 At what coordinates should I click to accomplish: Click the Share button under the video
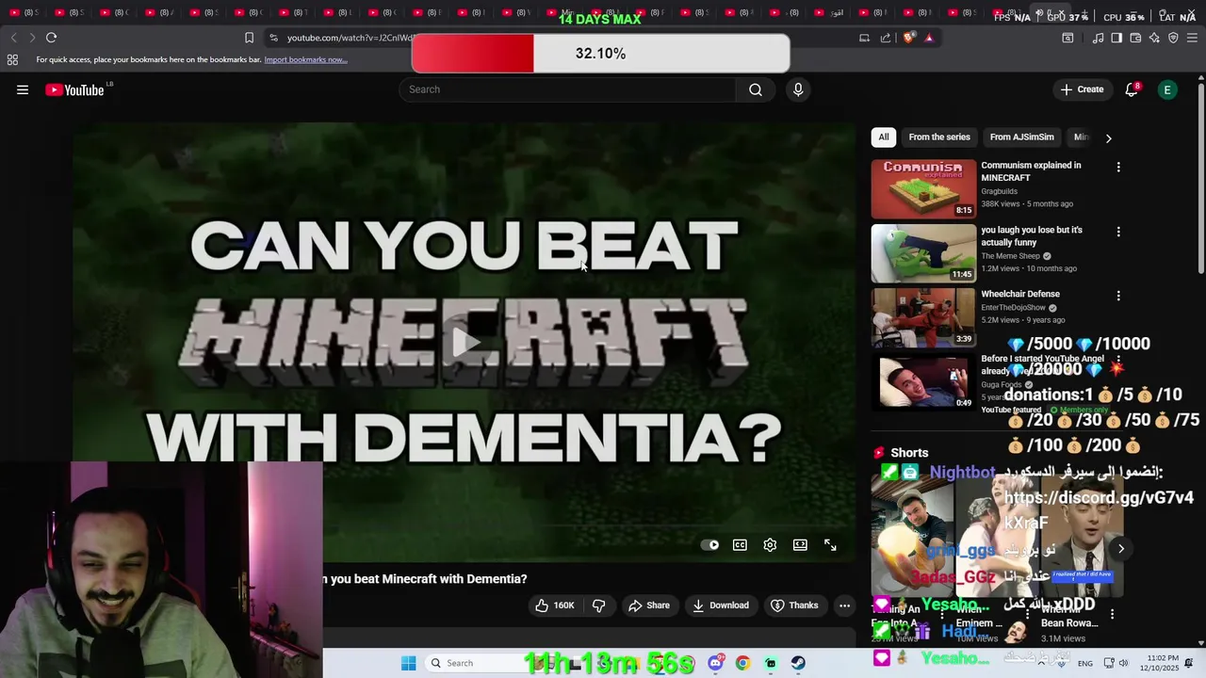tap(649, 605)
